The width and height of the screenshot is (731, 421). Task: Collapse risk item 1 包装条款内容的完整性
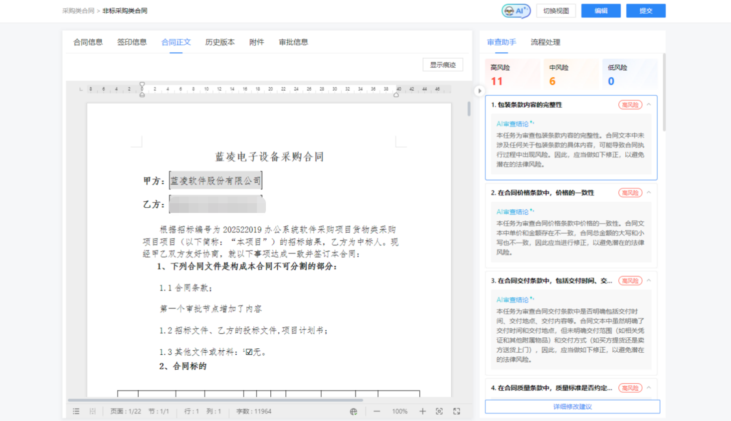(649, 105)
